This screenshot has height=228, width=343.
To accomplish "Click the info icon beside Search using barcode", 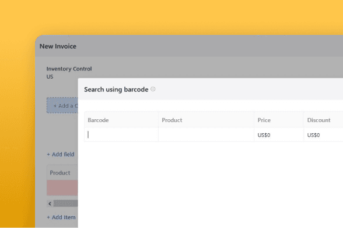I will point(153,89).
